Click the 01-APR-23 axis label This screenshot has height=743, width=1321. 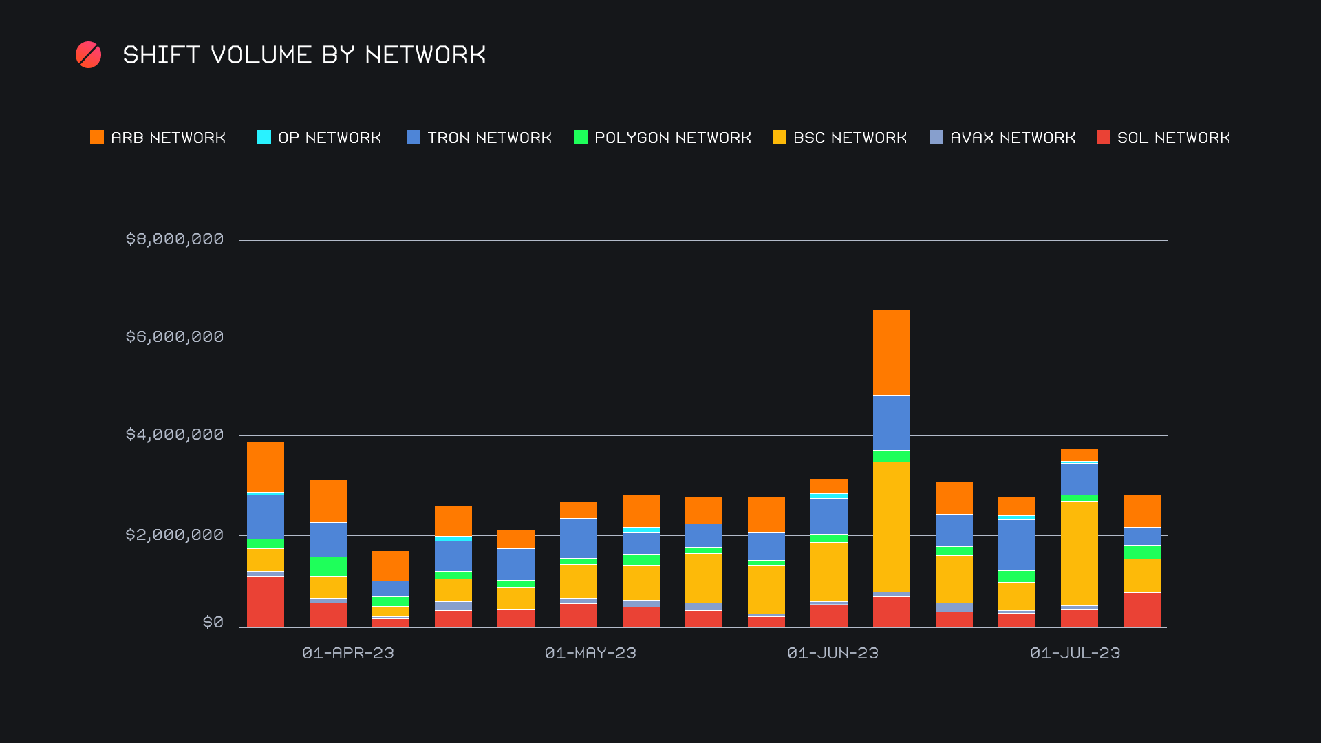[348, 653]
